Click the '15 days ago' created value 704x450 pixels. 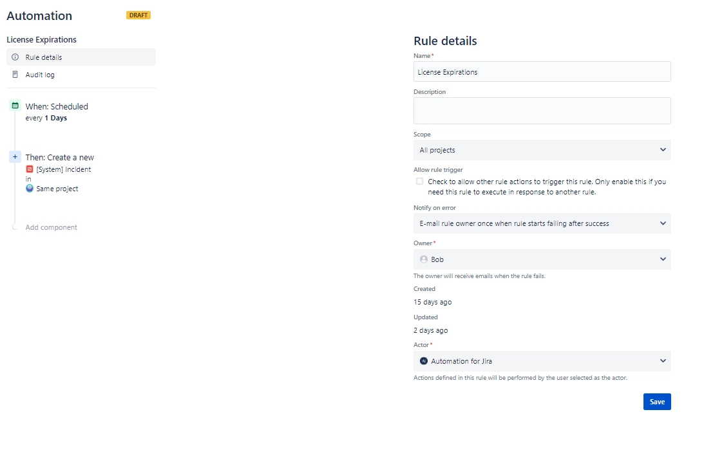pos(432,302)
